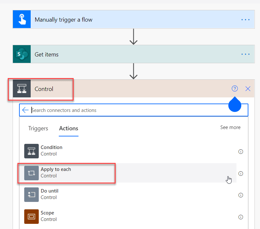Click the back arrow in the search bar

(26, 110)
